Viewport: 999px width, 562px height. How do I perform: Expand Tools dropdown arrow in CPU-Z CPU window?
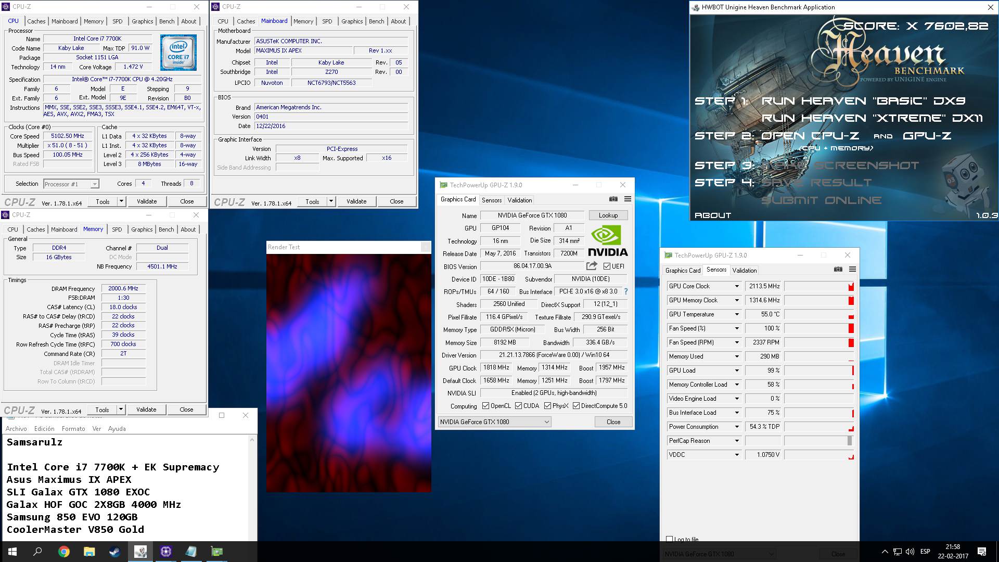[121, 201]
